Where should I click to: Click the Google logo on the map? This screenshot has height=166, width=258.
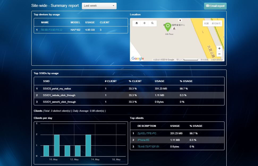click(138, 59)
